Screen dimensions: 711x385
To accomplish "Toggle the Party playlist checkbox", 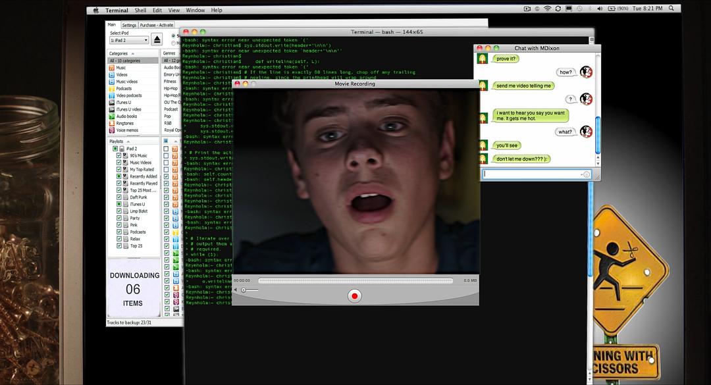I will (x=118, y=218).
